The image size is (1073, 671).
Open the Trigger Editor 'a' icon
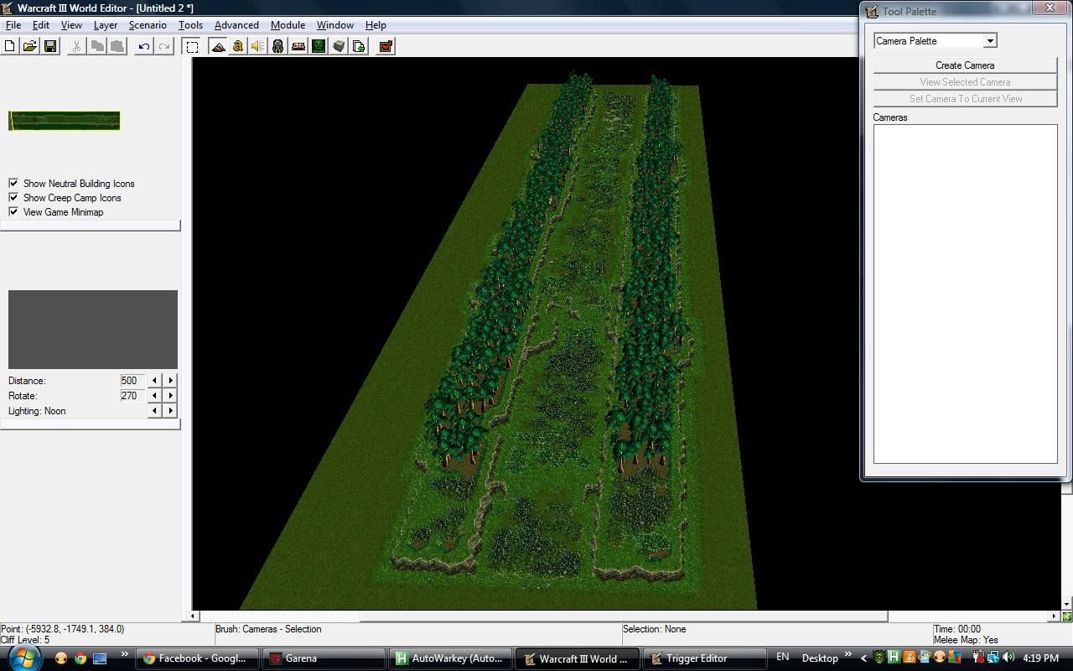[238, 46]
